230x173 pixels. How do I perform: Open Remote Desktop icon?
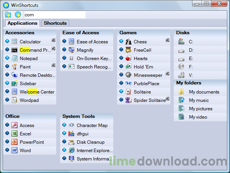click(x=14, y=75)
